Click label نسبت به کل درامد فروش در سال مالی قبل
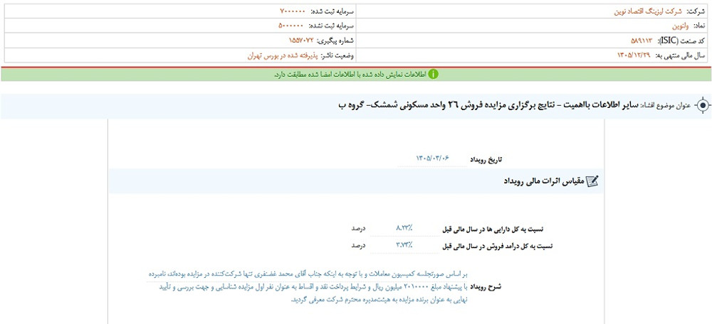Image resolution: width=712 pixels, height=324 pixels. [x=497, y=246]
